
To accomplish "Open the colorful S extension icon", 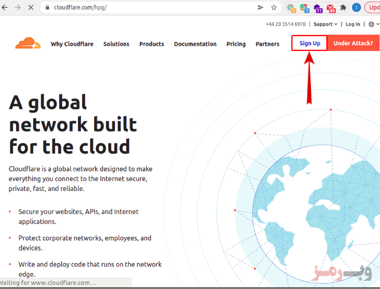I will (x=304, y=8).
